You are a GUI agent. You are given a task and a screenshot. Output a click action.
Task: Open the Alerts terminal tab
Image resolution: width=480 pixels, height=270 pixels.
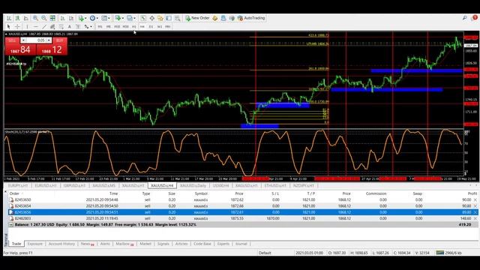pyautogui.click(x=105, y=244)
